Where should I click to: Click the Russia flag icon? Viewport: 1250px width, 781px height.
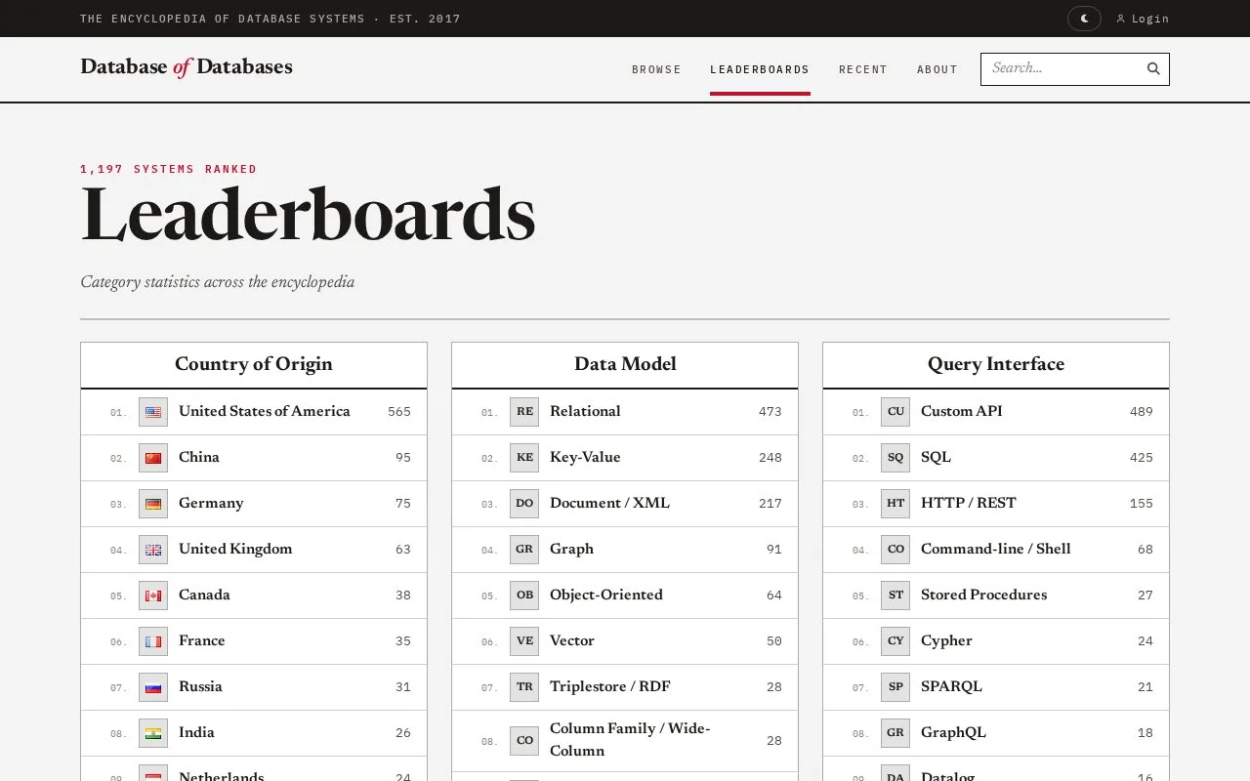(153, 687)
